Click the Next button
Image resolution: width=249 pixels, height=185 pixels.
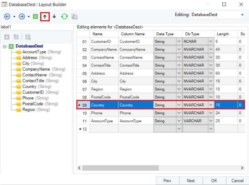click(191, 181)
